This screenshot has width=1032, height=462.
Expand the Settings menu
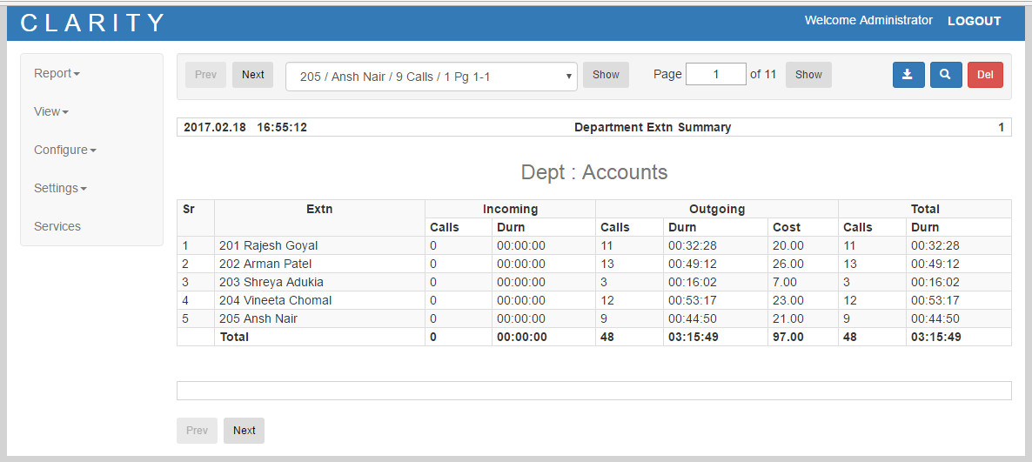60,188
